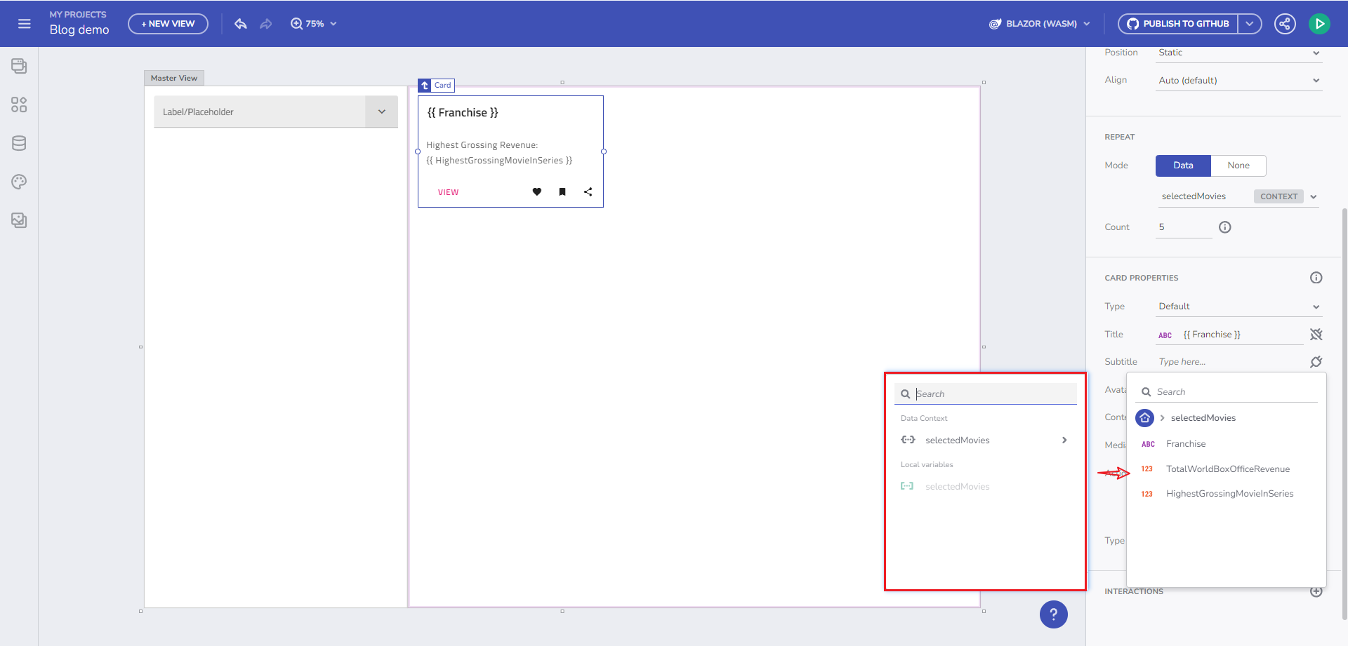Open the data sources sidebar icon
The height and width of the screenshot is (646, 1348).
[19, 143]
